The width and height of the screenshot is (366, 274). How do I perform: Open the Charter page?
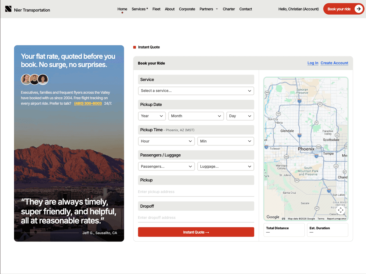(x=229, y=9)
